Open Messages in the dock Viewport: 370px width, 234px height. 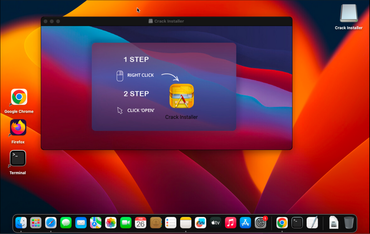click(x=66, y=223)
